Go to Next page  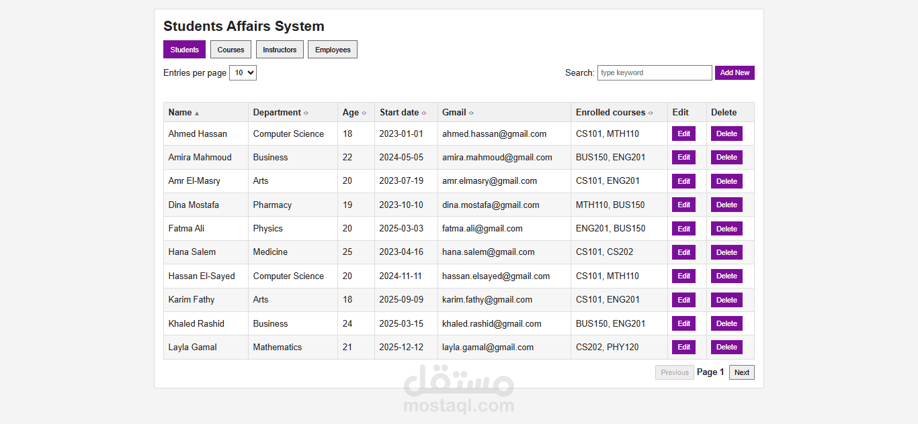tap(742, 372)
